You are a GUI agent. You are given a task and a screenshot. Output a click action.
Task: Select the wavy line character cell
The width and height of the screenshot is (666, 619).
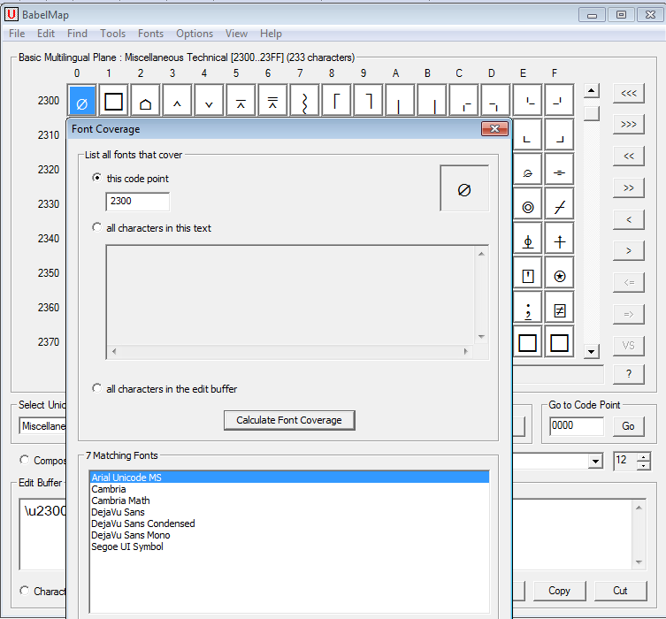point(304,101)
